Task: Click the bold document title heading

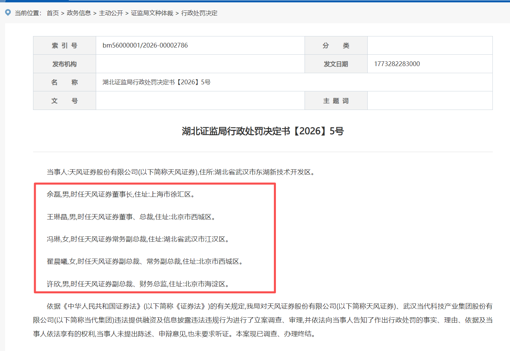Action: [x=263, y=131]
